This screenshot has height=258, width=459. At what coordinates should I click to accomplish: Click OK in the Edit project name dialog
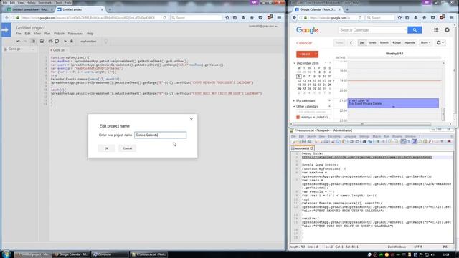click(106, 148)
